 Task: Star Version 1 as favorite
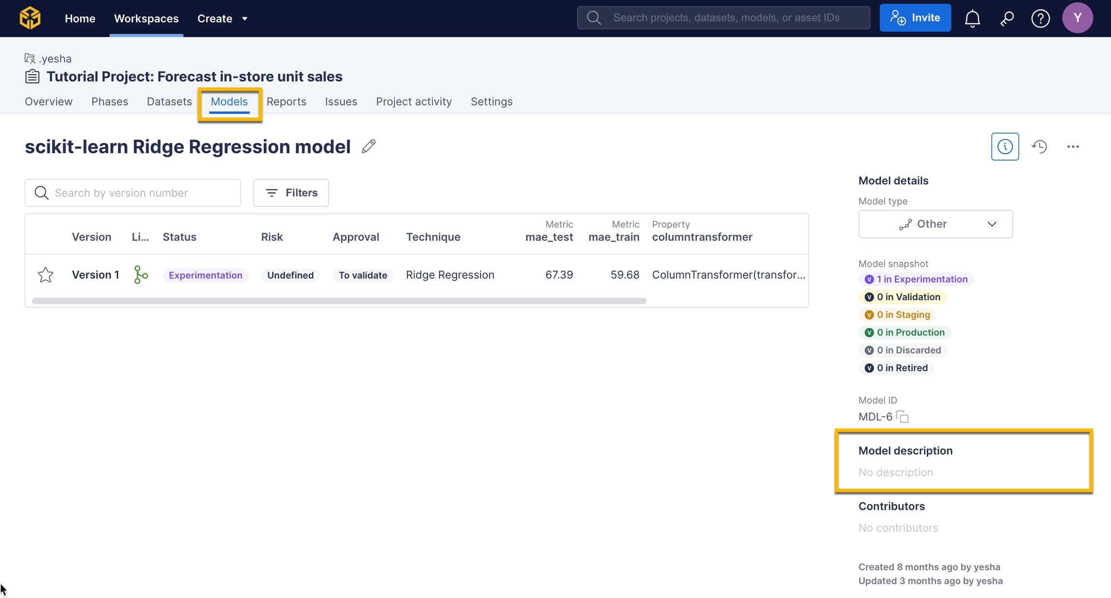45,275
